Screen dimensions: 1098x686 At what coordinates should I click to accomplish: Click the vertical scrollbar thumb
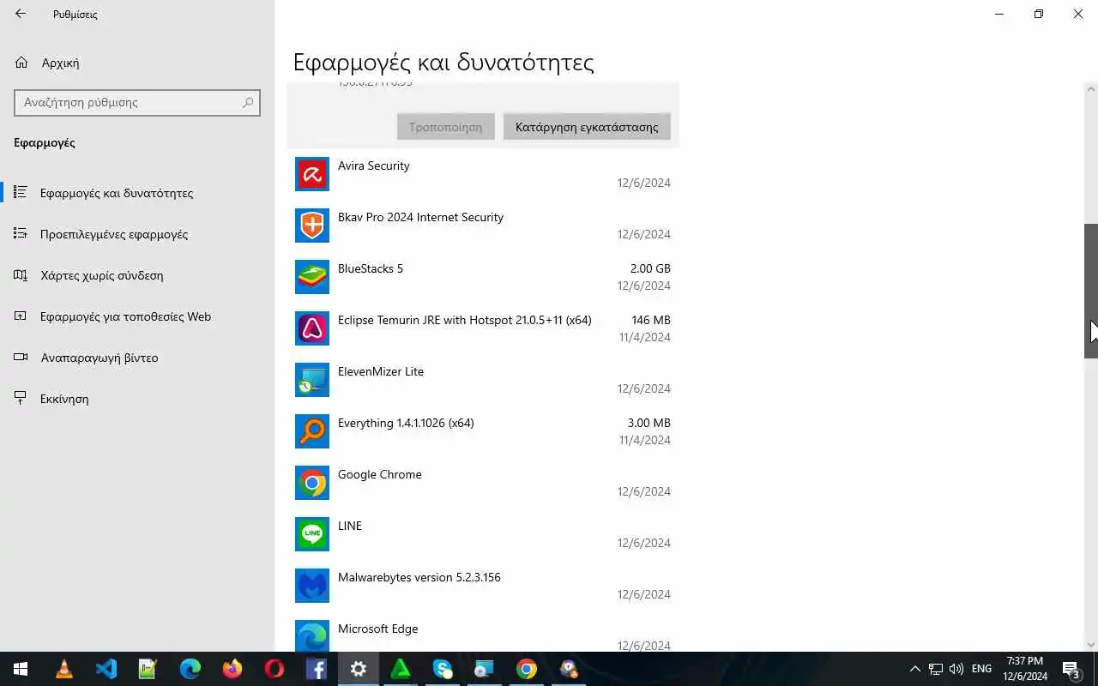[1091, 291]
